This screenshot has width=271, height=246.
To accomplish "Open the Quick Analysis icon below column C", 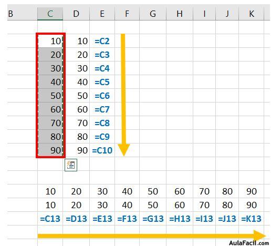I will click(71, 165).
